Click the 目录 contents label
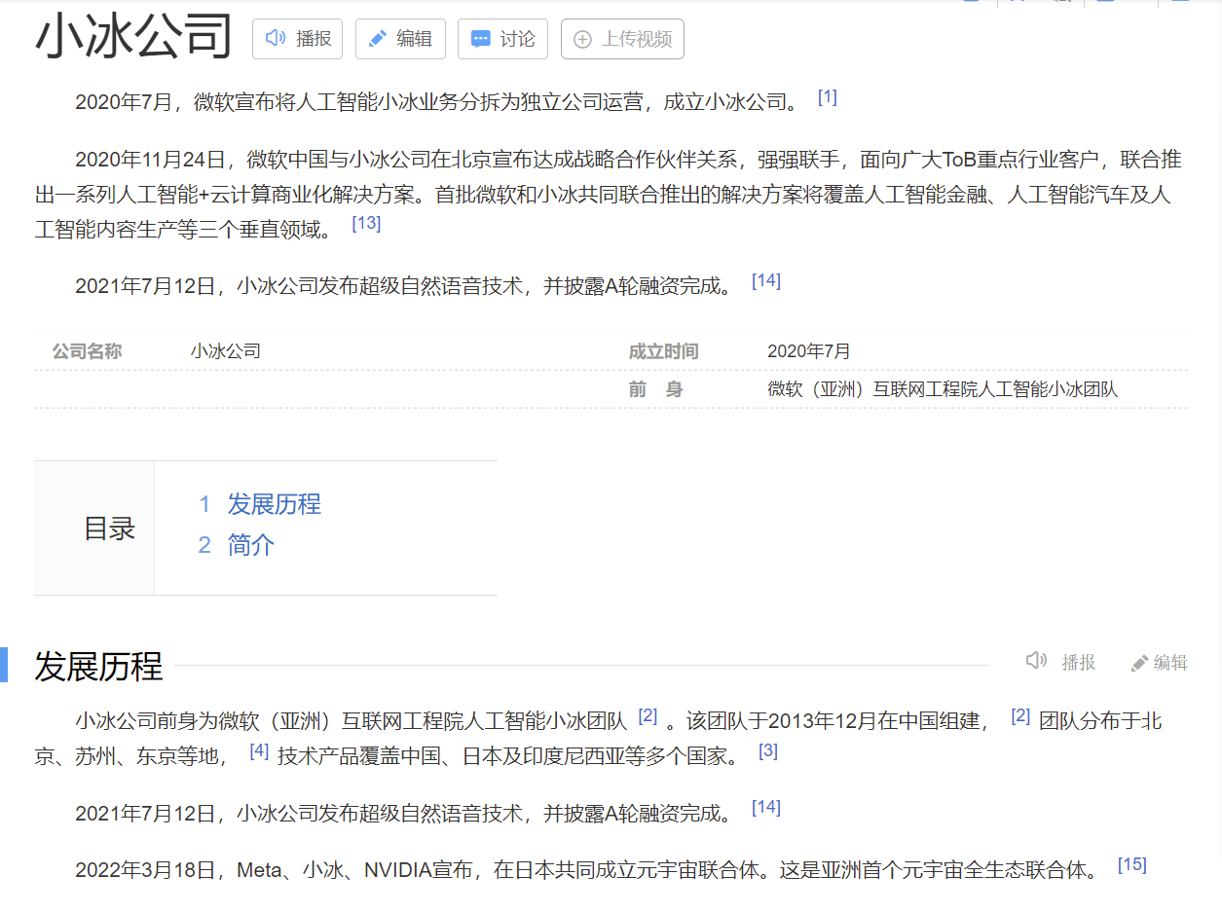Screen dimensions: 1222x912 (x=109, y=529)
